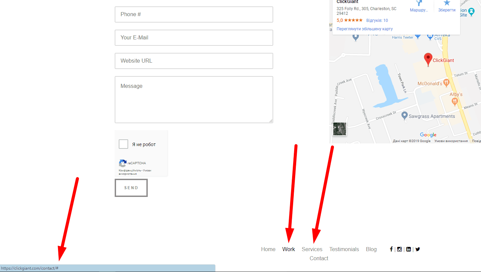Click inside the Message text area
Viewport: 481px width, 272px height.
[x=194, y=99]
